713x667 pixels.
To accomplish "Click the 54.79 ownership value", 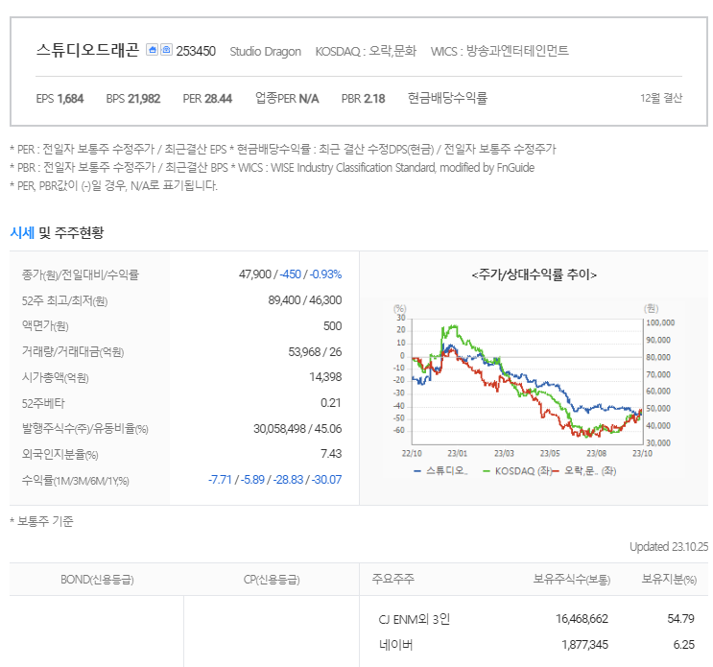I will pyautogui.click(x=680, y=619).
